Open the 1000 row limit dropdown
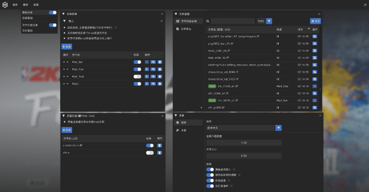369x192 pixels. click(x=269, y=21)
